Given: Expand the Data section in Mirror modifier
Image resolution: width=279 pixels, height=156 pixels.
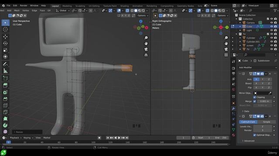Looking at the screenshot, I should (x=245, y=111).
